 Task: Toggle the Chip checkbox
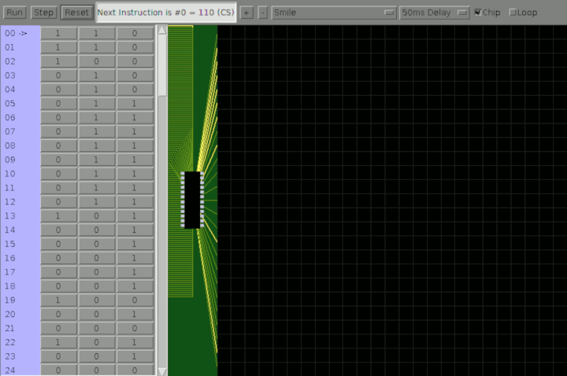(x=478, y=13)
